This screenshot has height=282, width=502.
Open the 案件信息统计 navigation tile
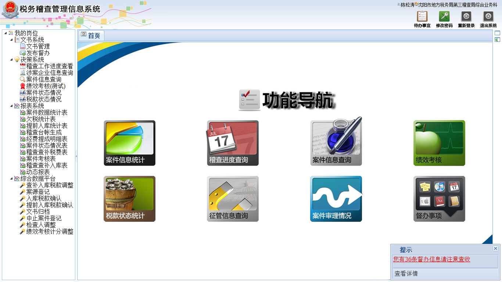(129, 143)
